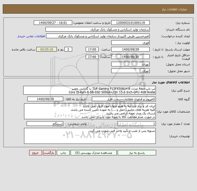Click request creator field امیرحسین طربی
Screen dimensions: 197x191
tap(98, 36)
